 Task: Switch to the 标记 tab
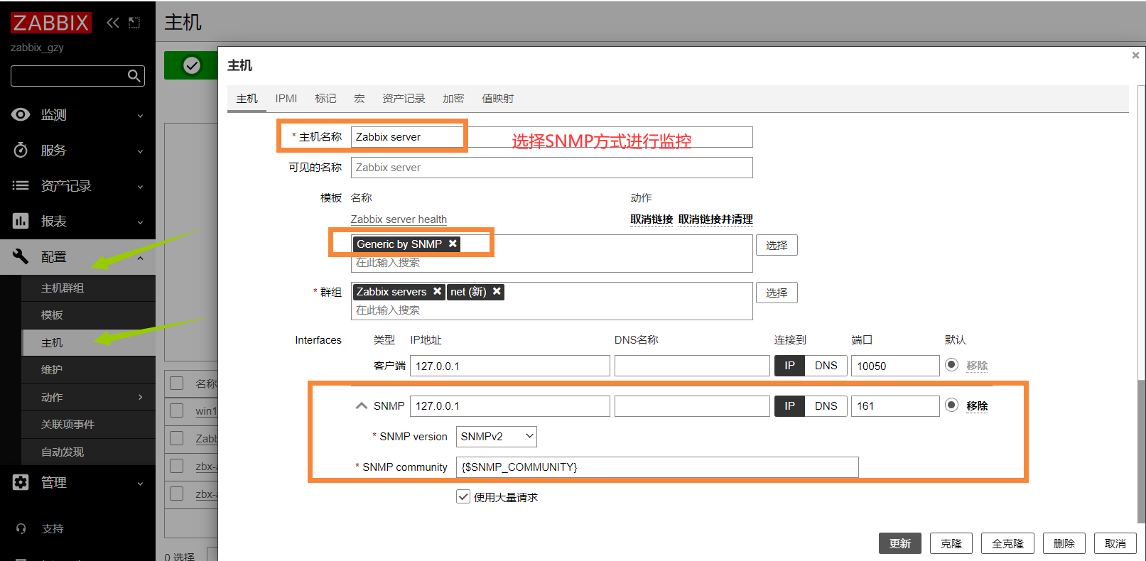pos(325,99)
